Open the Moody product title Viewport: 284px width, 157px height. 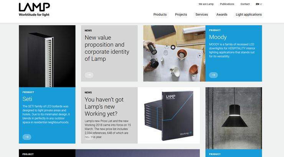tap(218, 37)
